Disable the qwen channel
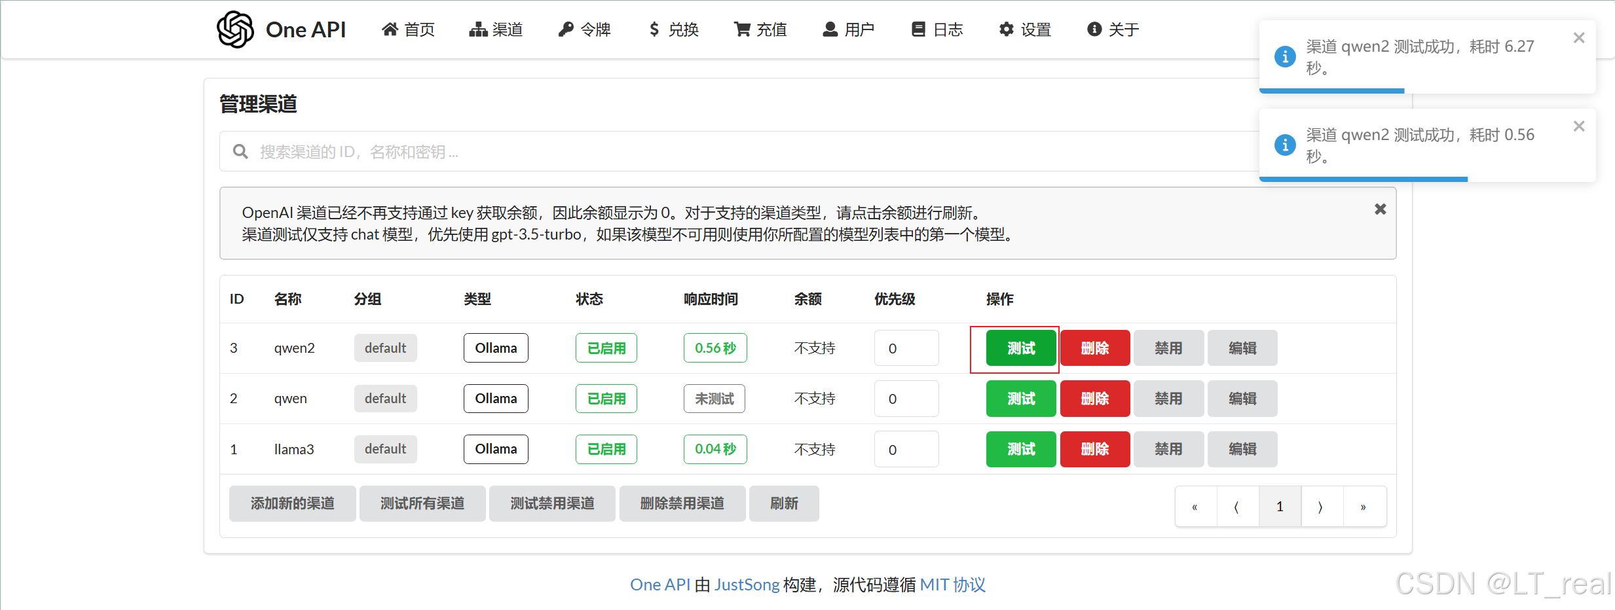 coord(1168,399)
